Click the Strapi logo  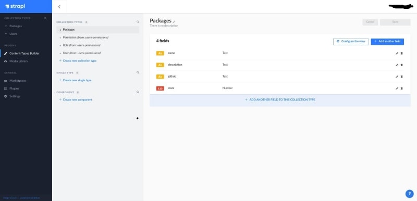15,6
